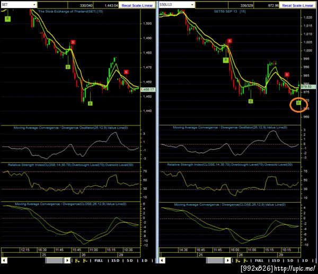Click the green B marker near 995 on the S50U13 chart

click(x=226, y=60)
